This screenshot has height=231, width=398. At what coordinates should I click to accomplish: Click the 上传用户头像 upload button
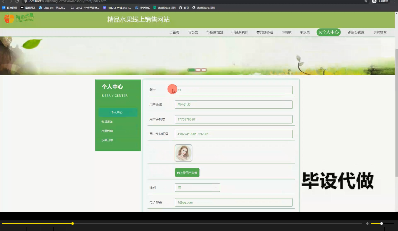coord(187,172)
